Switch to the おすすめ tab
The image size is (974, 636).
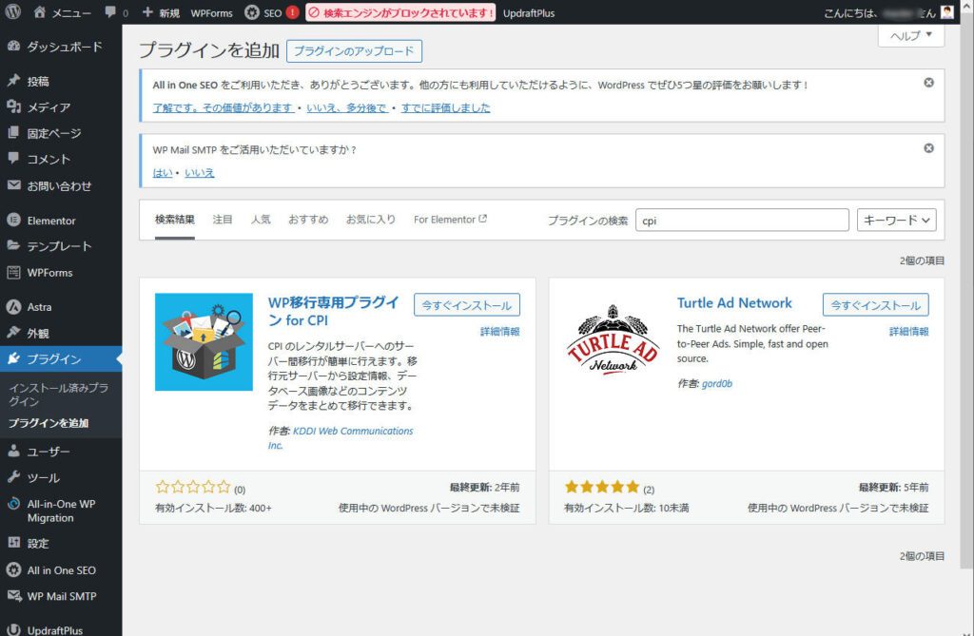click(x=308, y=220)
